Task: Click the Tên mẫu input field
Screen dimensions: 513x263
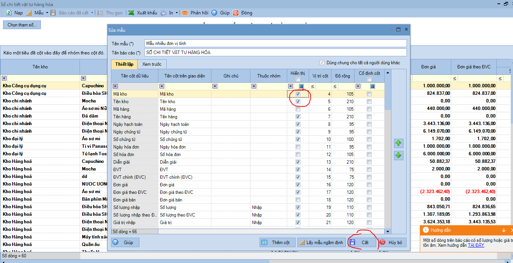Action: (275, 43)
